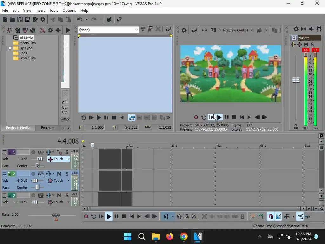This screenshot has height=244, width=325.
Task: Click the Insert Marker icon
Action: (253, 217)
